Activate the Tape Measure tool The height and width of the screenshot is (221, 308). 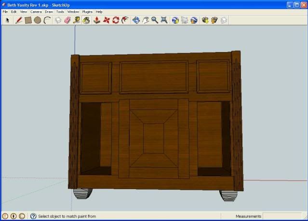tap(77, 20)
